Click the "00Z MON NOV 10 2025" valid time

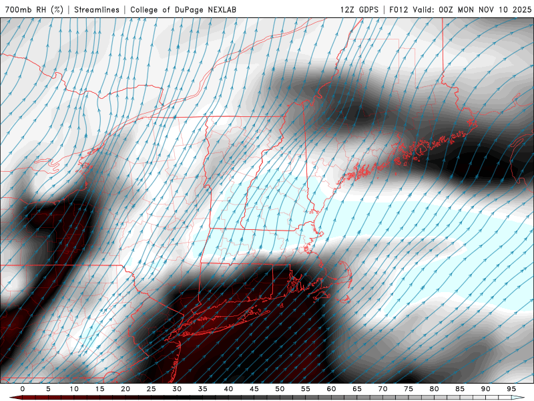click(x=485, y=9)
